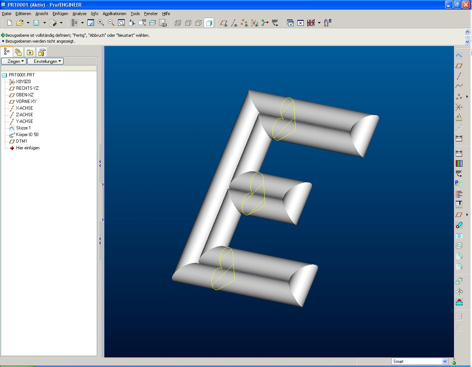Open the Analyse menu
Screen dimensions: 472x367
(79, 14)
